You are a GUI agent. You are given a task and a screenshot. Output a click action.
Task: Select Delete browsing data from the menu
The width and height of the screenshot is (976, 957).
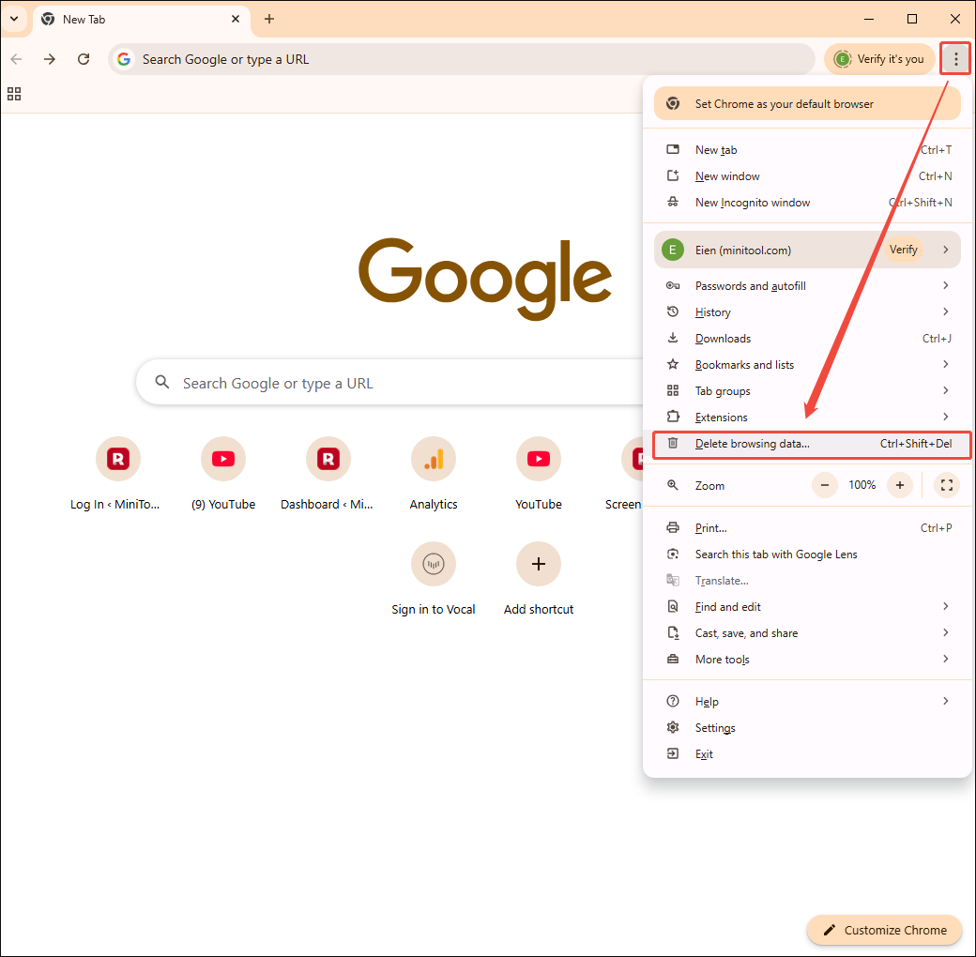point(751,443)
